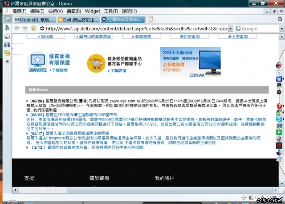Open the 顯示器 link

point(46,37)
